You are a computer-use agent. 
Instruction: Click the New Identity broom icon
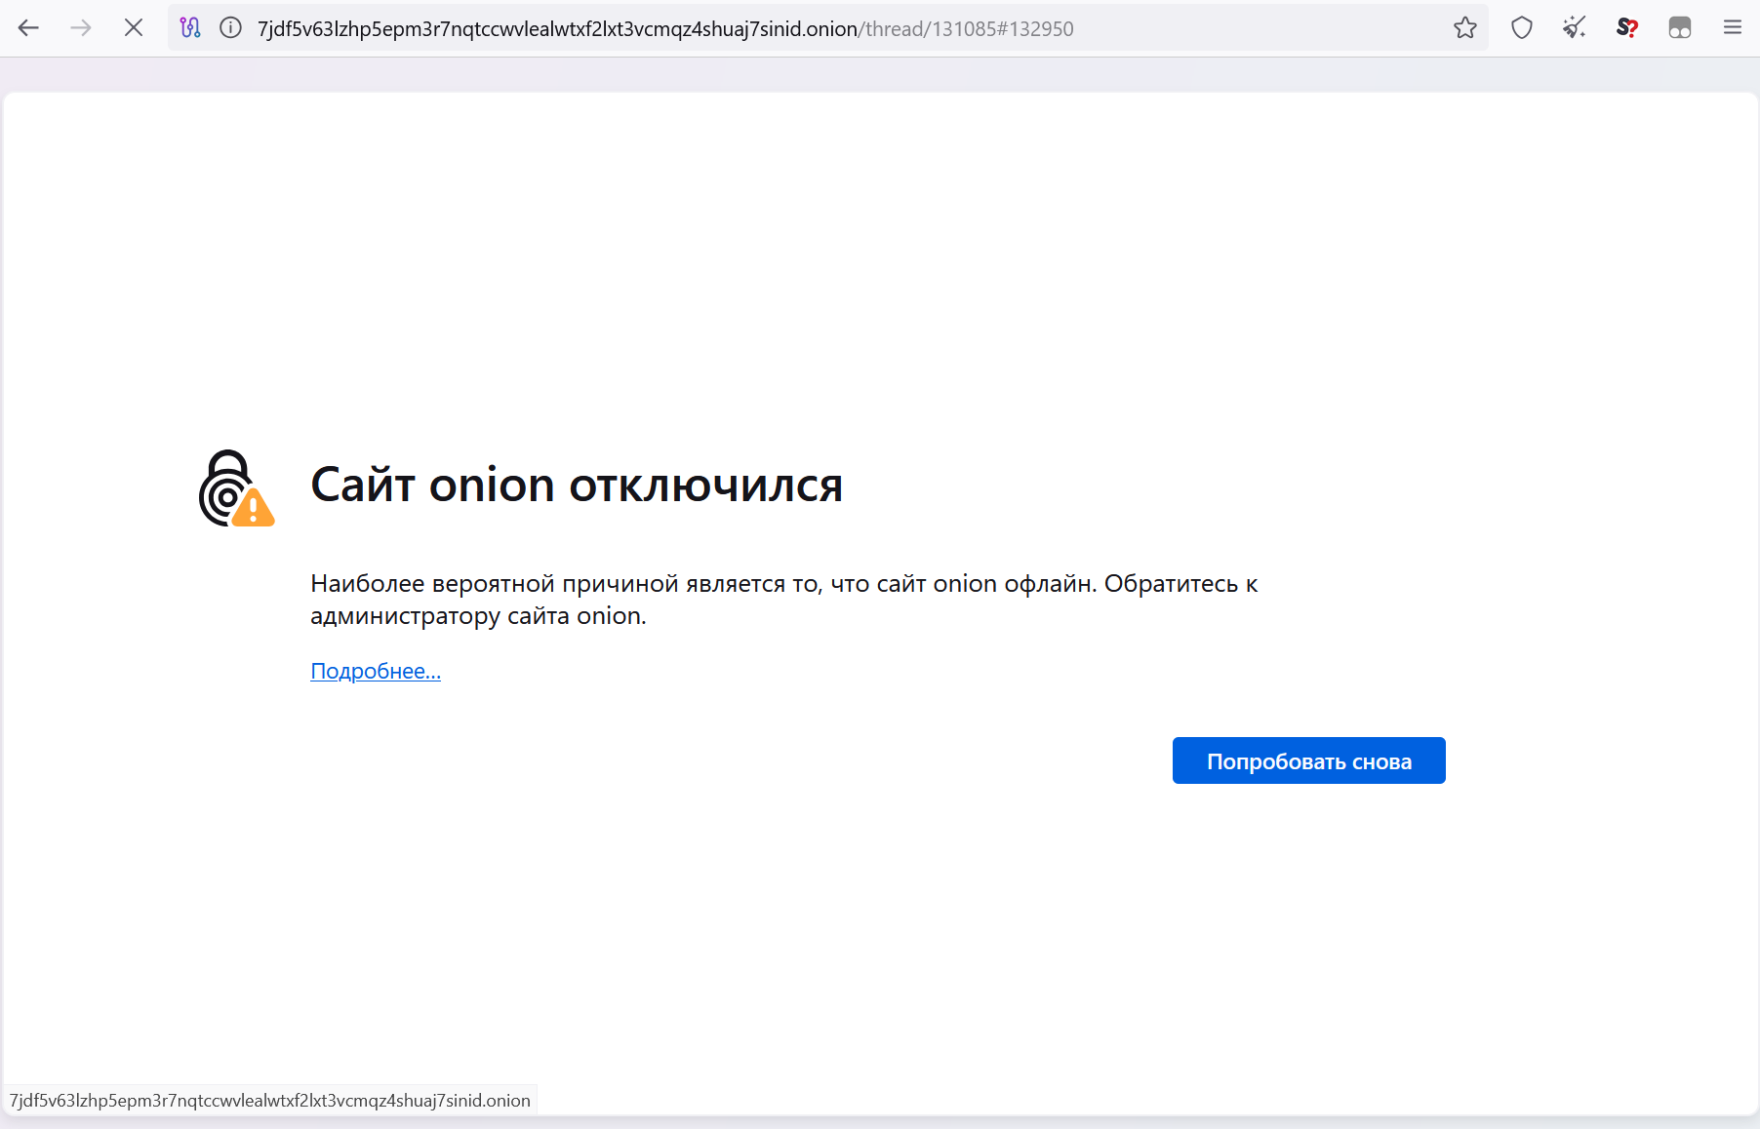point(1575,28)
